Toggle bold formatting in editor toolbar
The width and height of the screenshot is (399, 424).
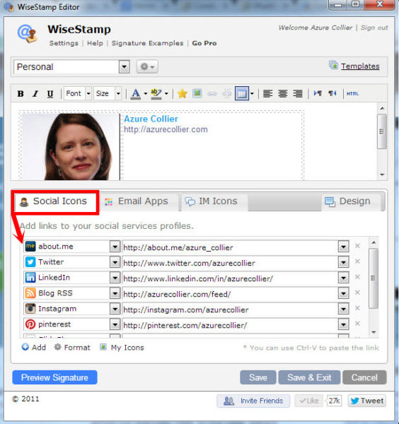click(x=21, y=94)
